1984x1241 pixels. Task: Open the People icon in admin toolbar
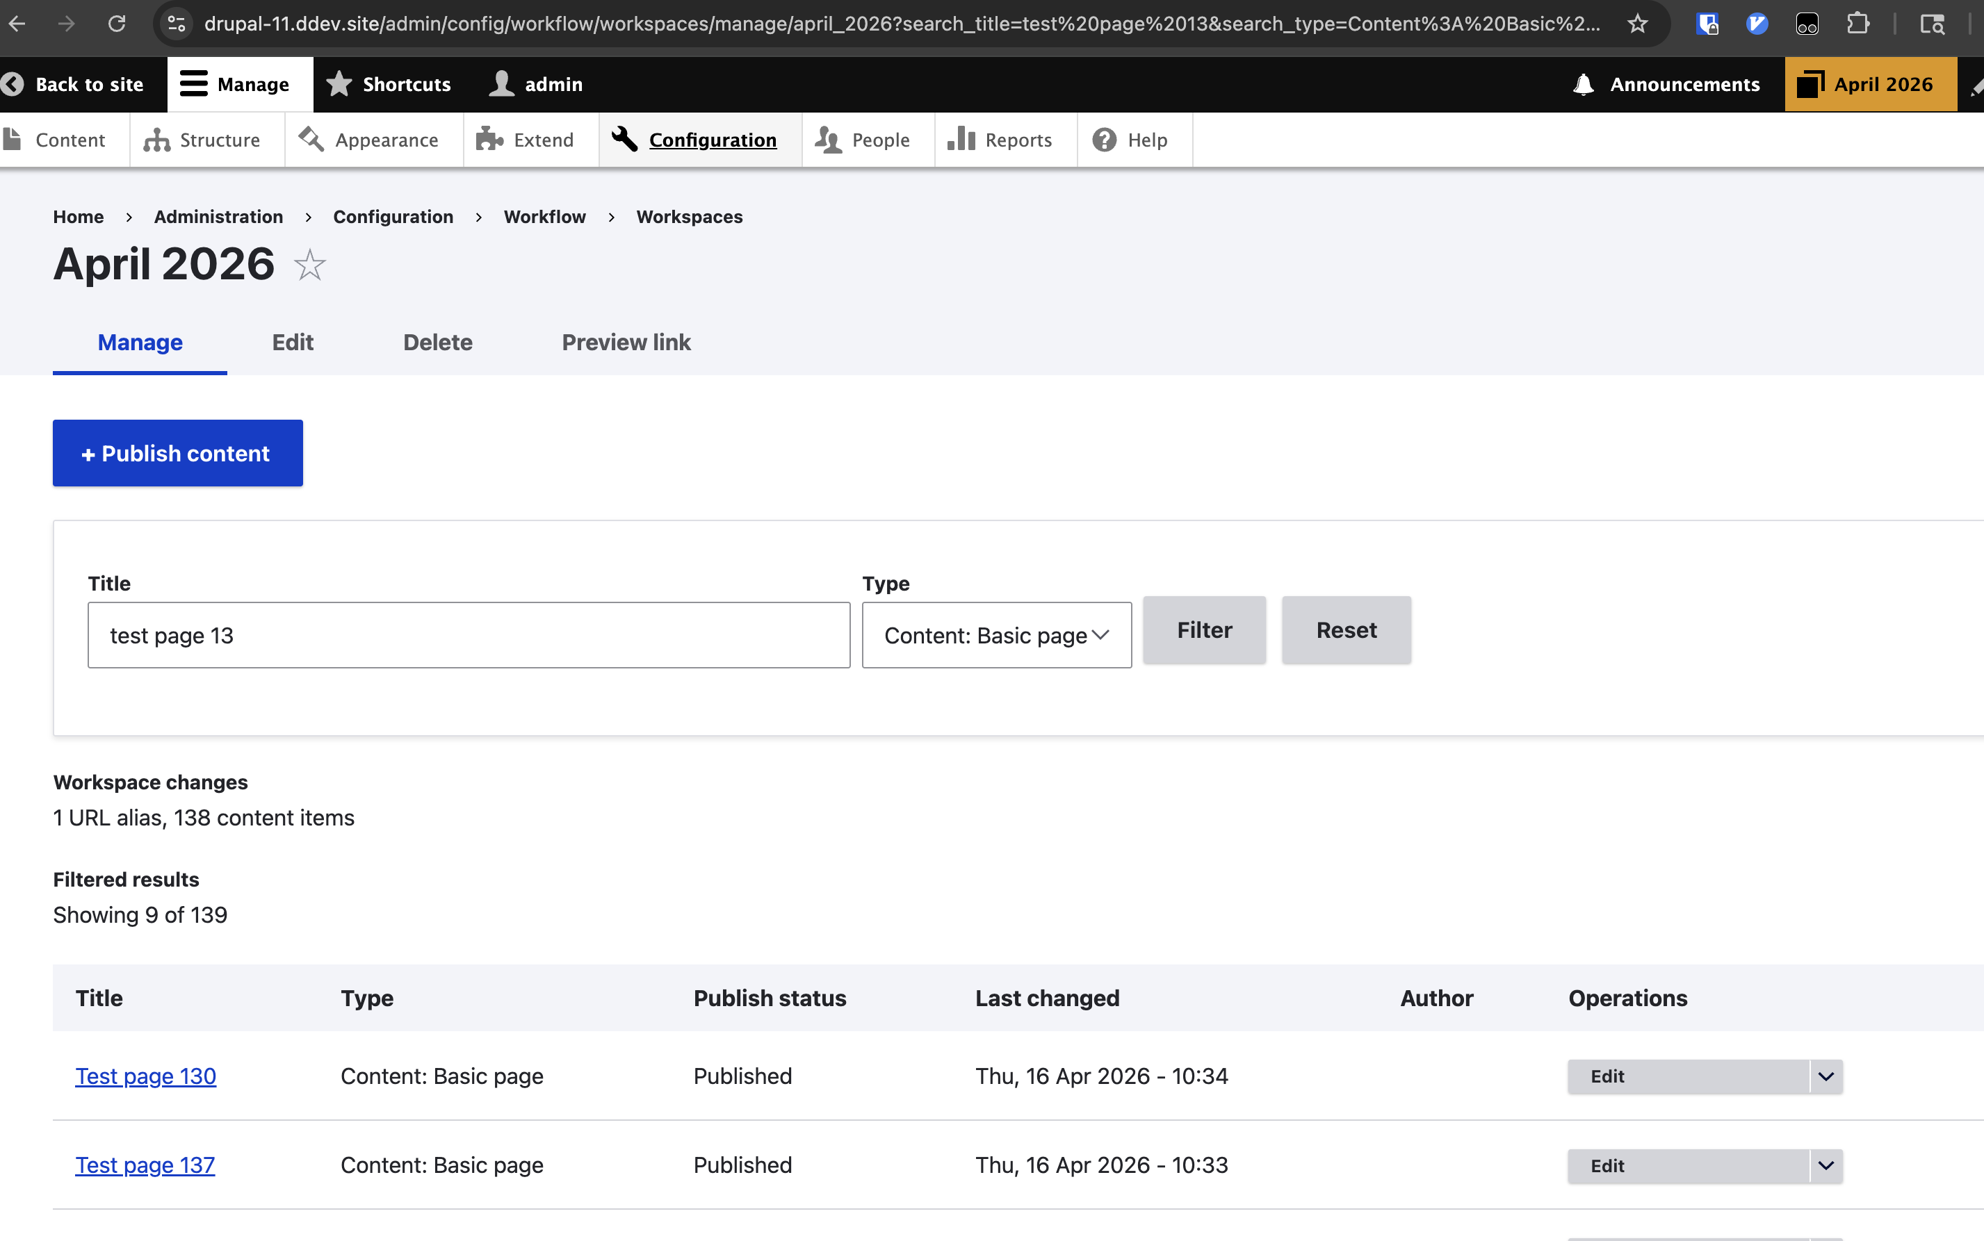click(x=828, y=140)
